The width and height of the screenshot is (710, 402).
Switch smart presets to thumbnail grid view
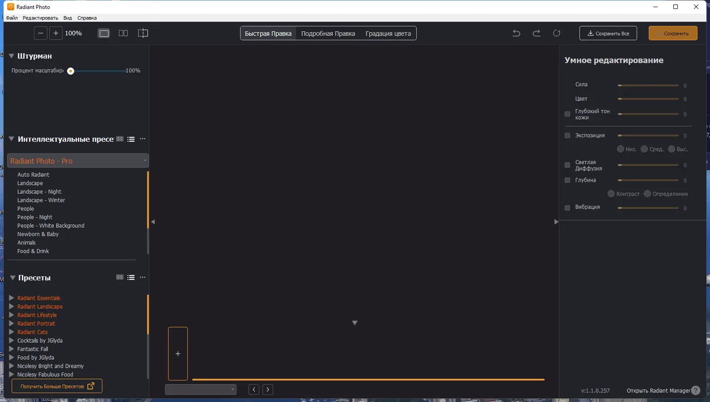[x=120, y=139]
